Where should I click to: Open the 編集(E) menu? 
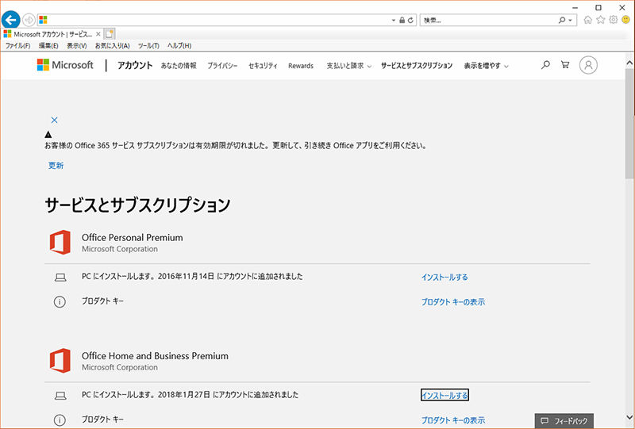pos(48,46)
